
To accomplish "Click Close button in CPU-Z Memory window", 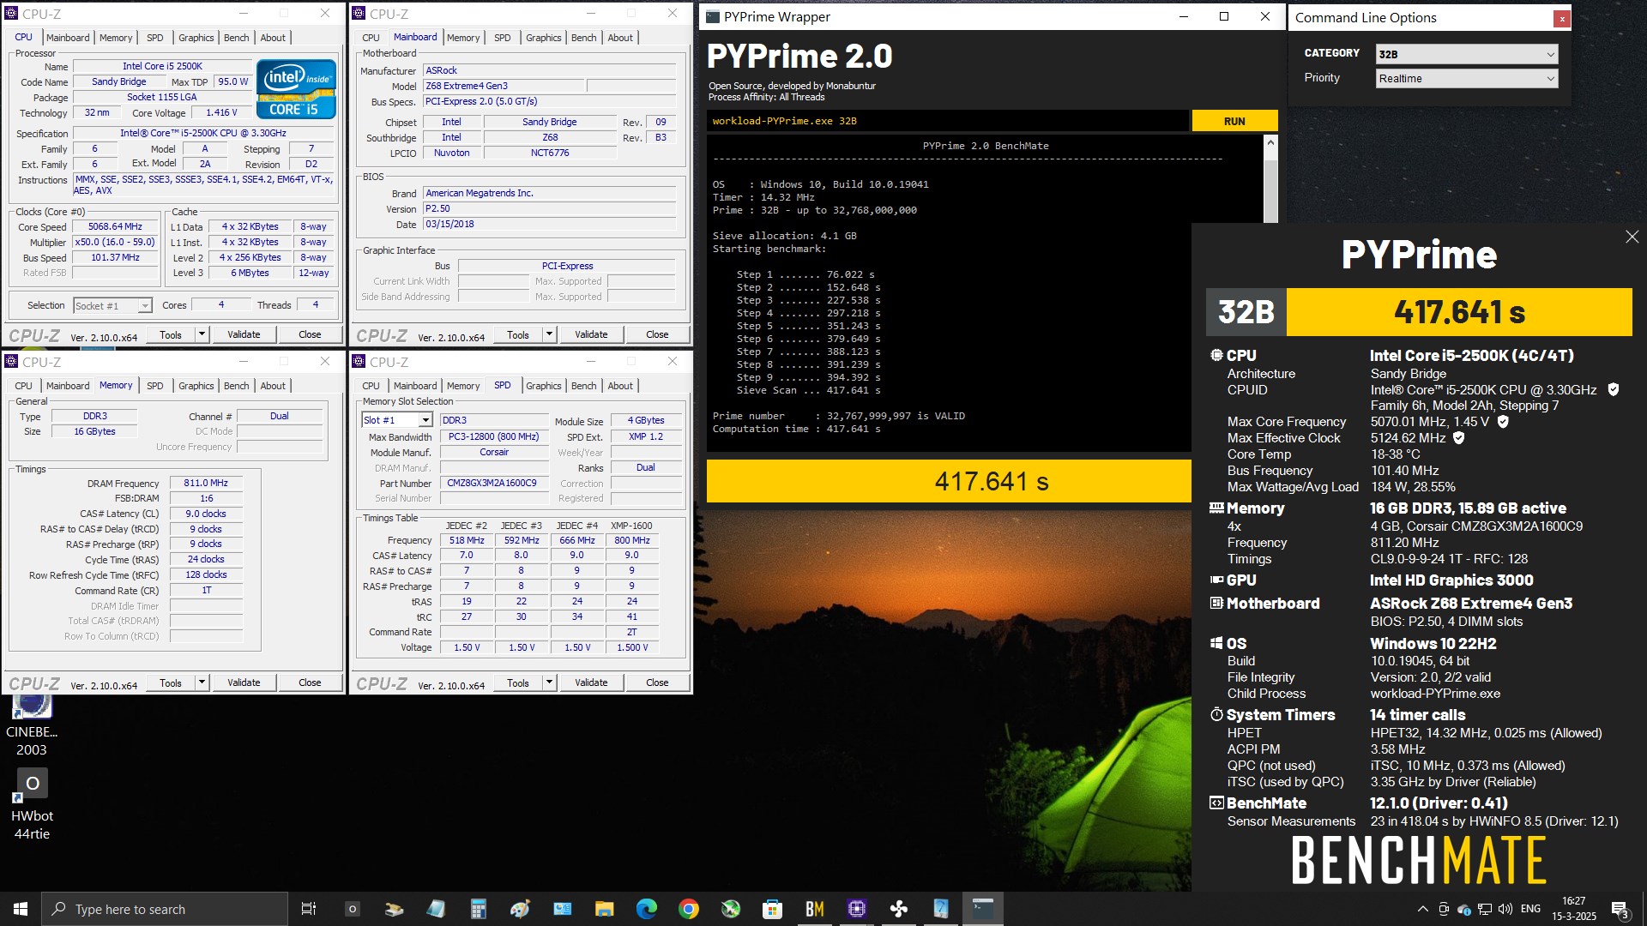I will click(310, 682).
